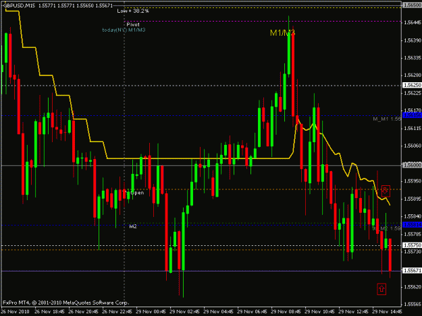The image size is (422, 316).
Task: Click the '29 Nov 12:45' time label
Action: (x=353, y=312)
